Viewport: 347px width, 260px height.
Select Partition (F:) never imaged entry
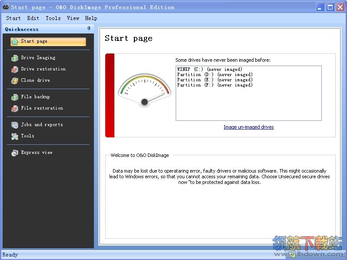[x=215, y=85]
